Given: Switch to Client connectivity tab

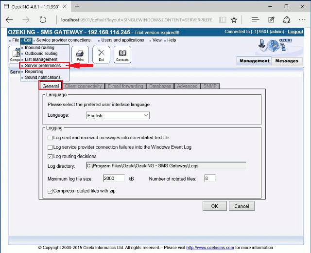Looking at the screenshot, I should click(83, 86).
